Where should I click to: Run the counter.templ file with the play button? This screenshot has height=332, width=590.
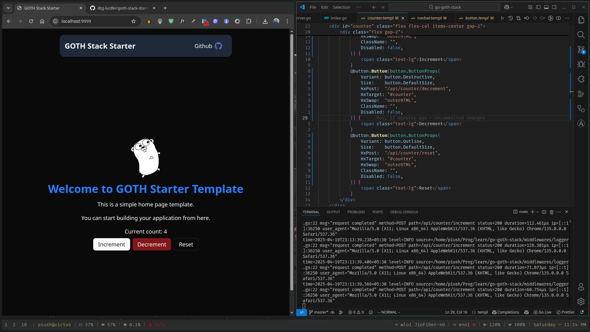(502, 18)
